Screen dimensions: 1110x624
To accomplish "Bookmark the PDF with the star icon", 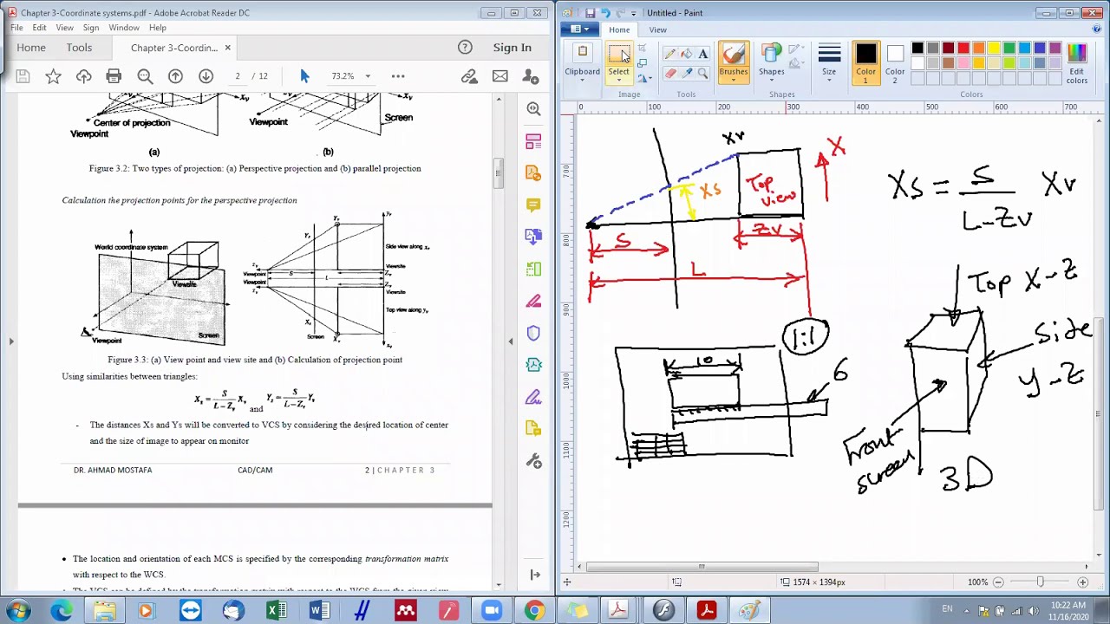I will [53, 76].
